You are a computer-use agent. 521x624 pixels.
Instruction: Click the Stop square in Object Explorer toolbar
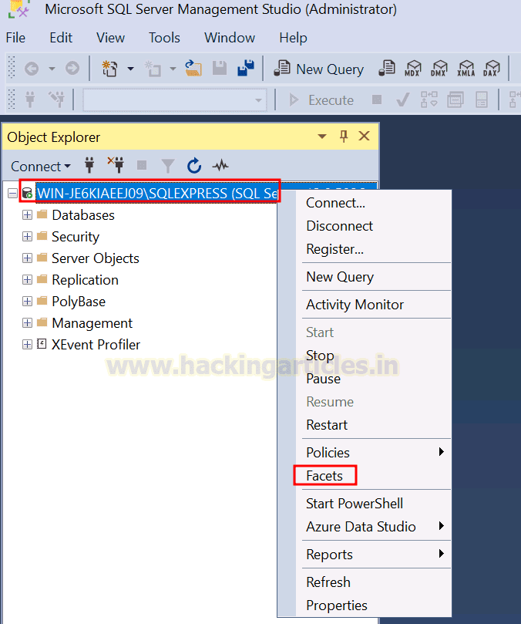click(x=142, y=165)
